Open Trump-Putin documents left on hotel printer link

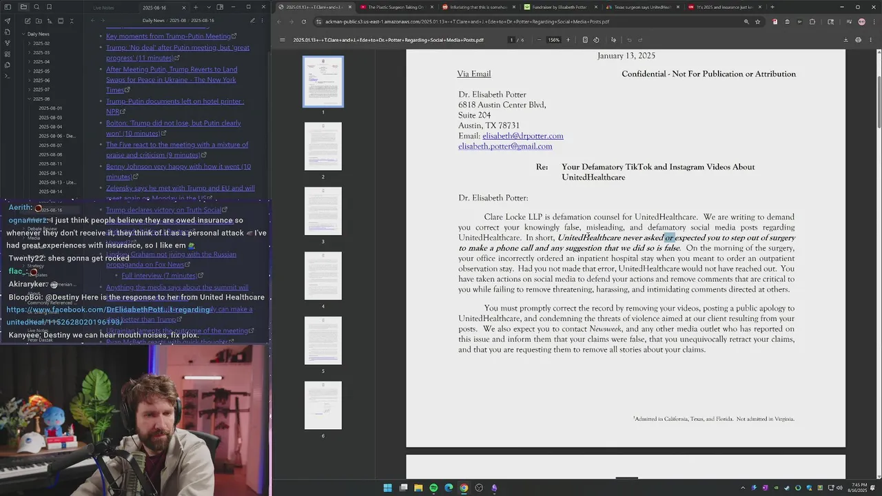click(175, 106)
